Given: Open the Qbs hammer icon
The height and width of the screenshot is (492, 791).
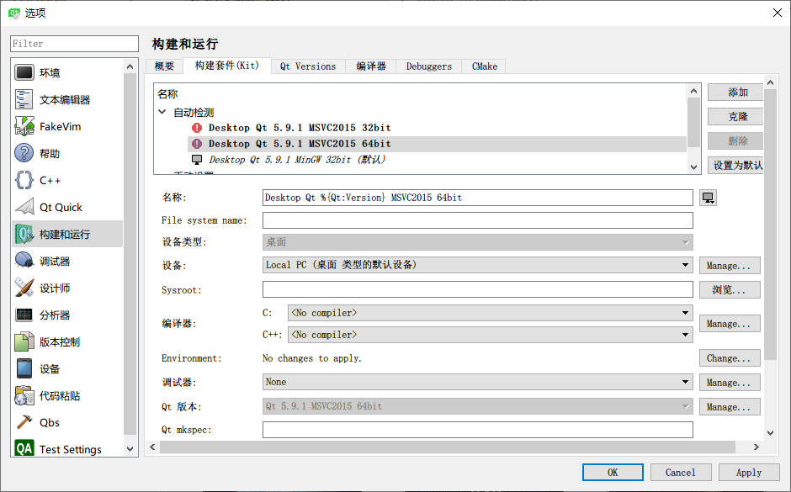Looking at the screenshot, I should click(x=24, y=422).
